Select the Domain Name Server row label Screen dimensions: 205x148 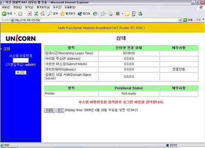pos(68,76)
